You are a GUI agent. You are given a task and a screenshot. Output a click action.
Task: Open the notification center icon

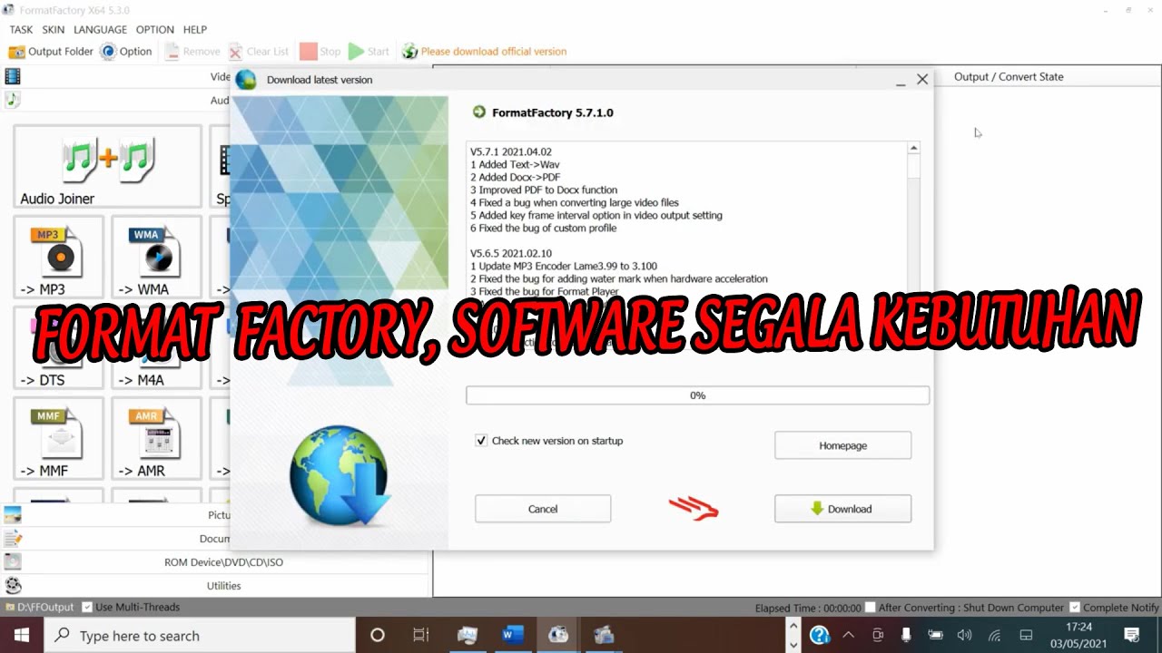tap(1132, 635)
